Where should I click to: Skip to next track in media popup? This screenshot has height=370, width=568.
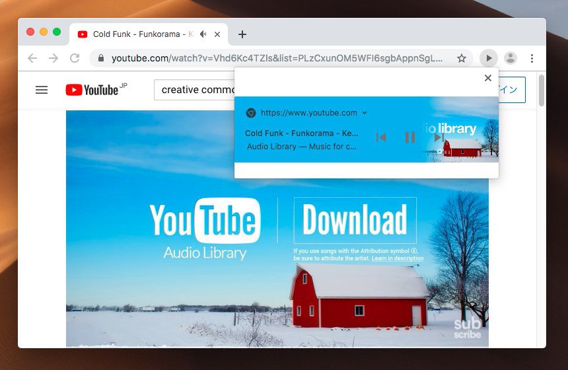[x=439, y=137]
